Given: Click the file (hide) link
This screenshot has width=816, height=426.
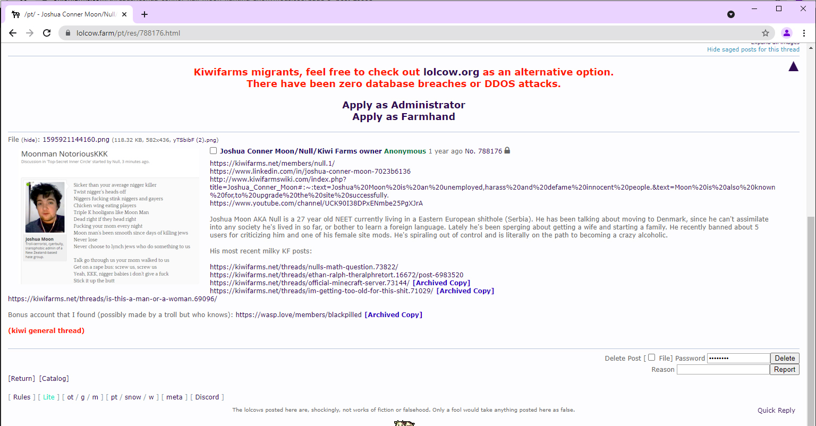Looking at the screenshot, I should click(30, 140).
